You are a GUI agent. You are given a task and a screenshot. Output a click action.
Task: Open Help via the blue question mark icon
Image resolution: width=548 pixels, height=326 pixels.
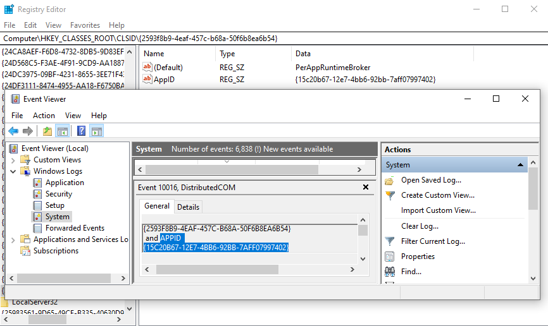pyautogui.click(x=81, y=131)
